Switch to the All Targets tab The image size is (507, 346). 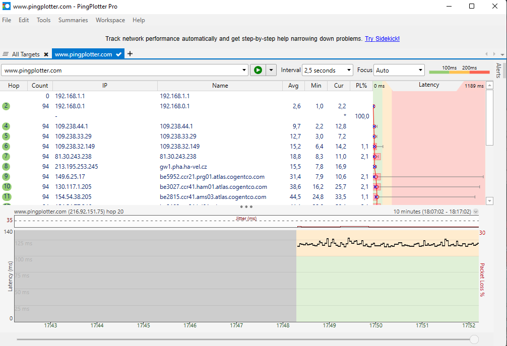(25, 54)
